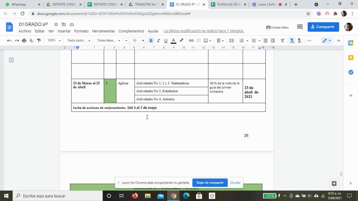The image size is (358, 201).
Task: Toggle underline formatting
Action: 166,40
